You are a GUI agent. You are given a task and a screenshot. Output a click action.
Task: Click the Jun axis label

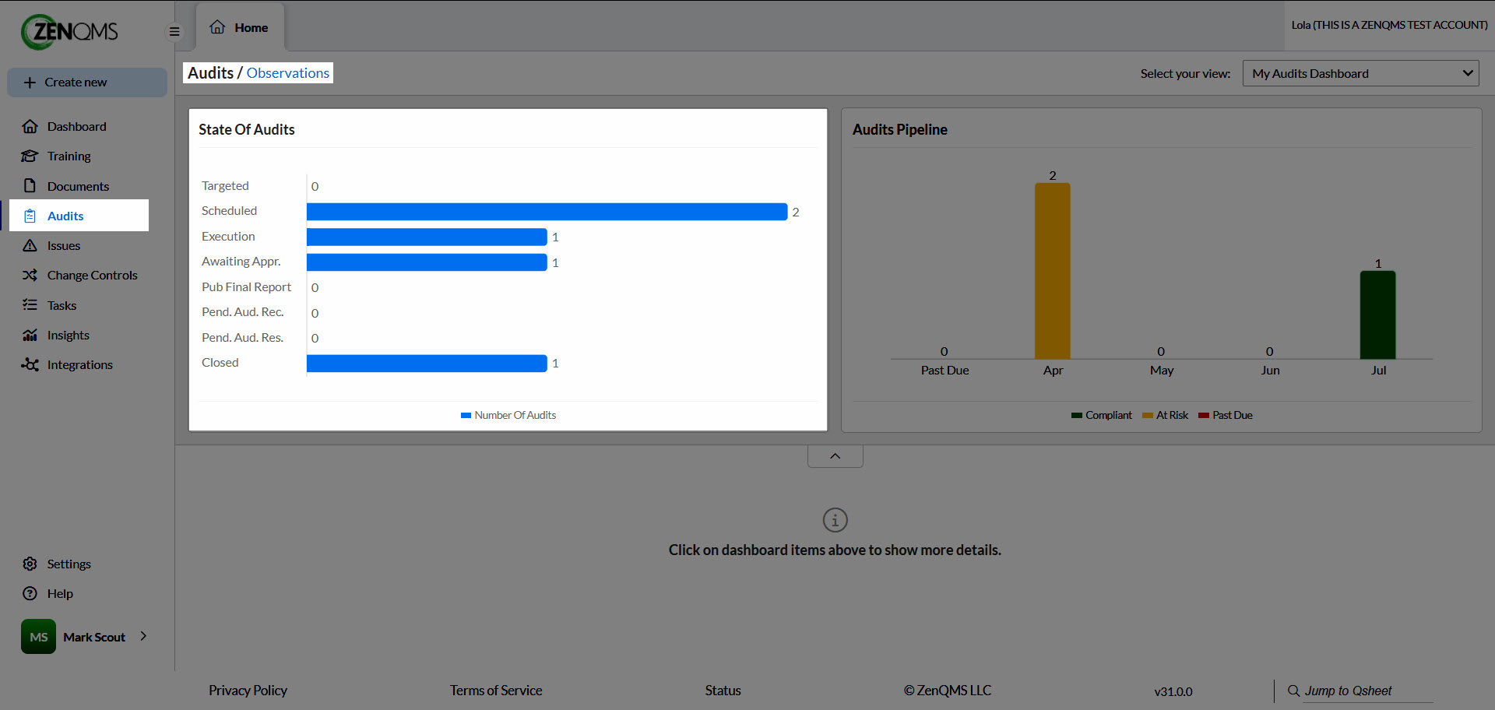[1270, 371]
